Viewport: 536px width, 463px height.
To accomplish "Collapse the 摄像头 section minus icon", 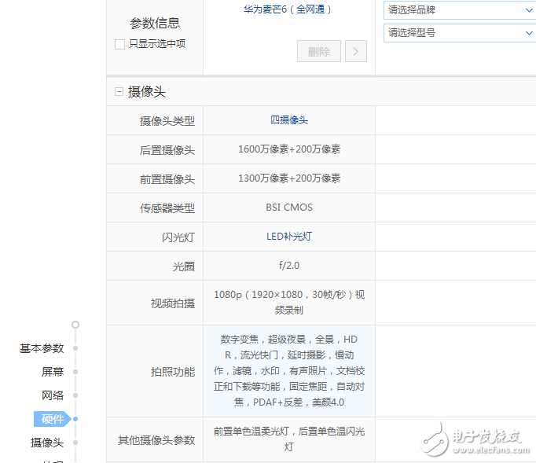I will (x=119, y=92).
